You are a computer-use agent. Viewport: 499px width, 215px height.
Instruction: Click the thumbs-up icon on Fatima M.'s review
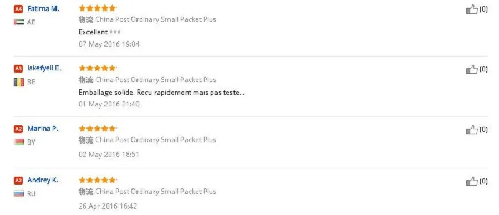tap(472, 9)
